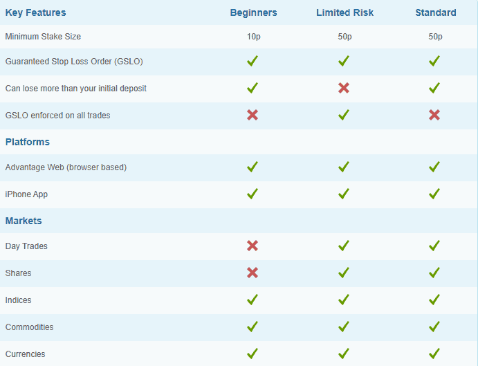Click the Platforms section heading
Screen dimensions: 478x366
pos(28,142)
